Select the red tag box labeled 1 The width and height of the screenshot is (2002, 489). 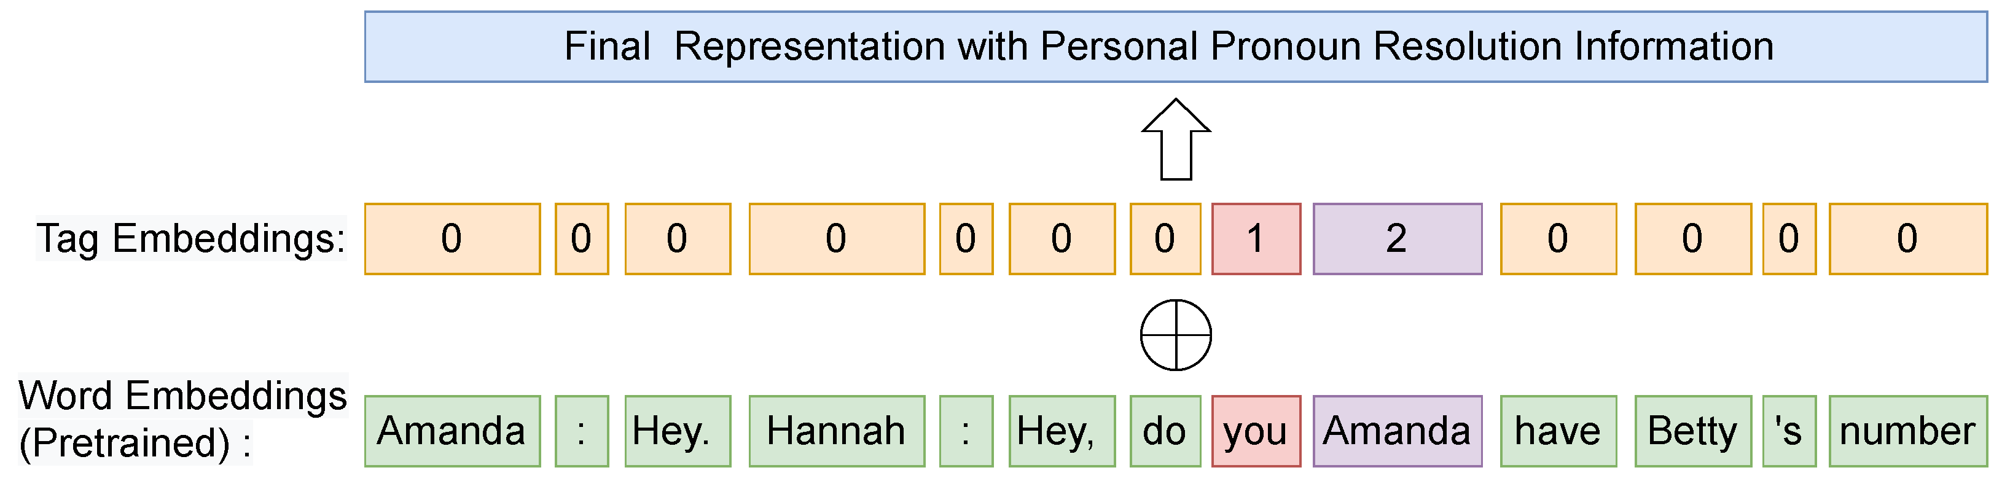point(1256,239)
